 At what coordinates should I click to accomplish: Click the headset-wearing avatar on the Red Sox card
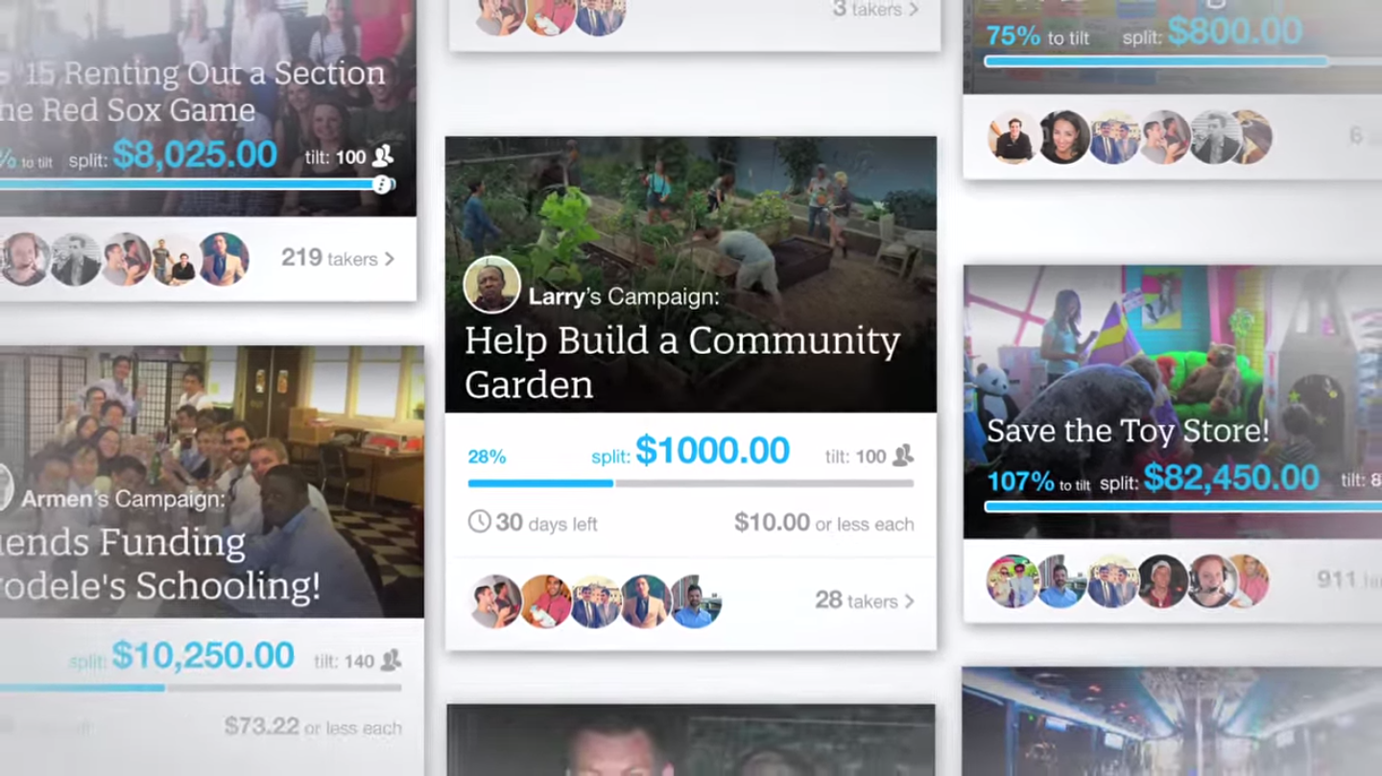[25, 259]
